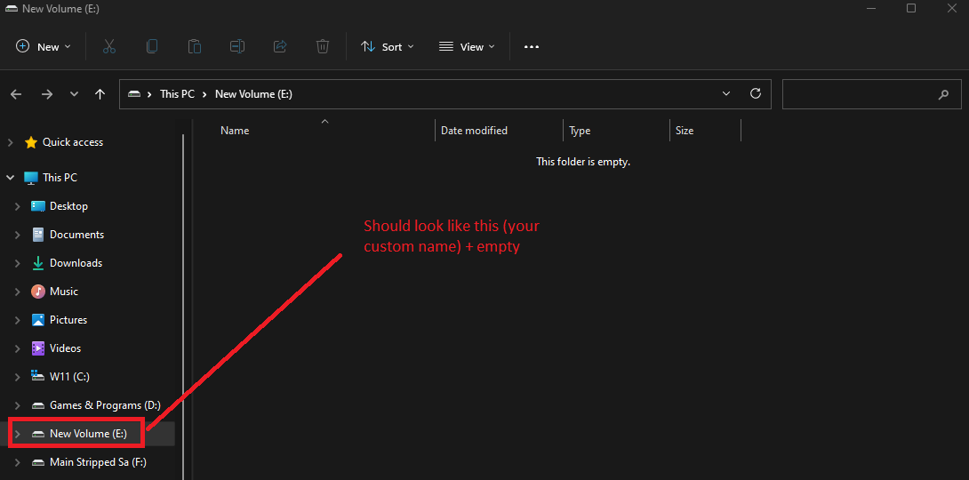
Task: Go up one folder level
Action: (x=100, y=93)
